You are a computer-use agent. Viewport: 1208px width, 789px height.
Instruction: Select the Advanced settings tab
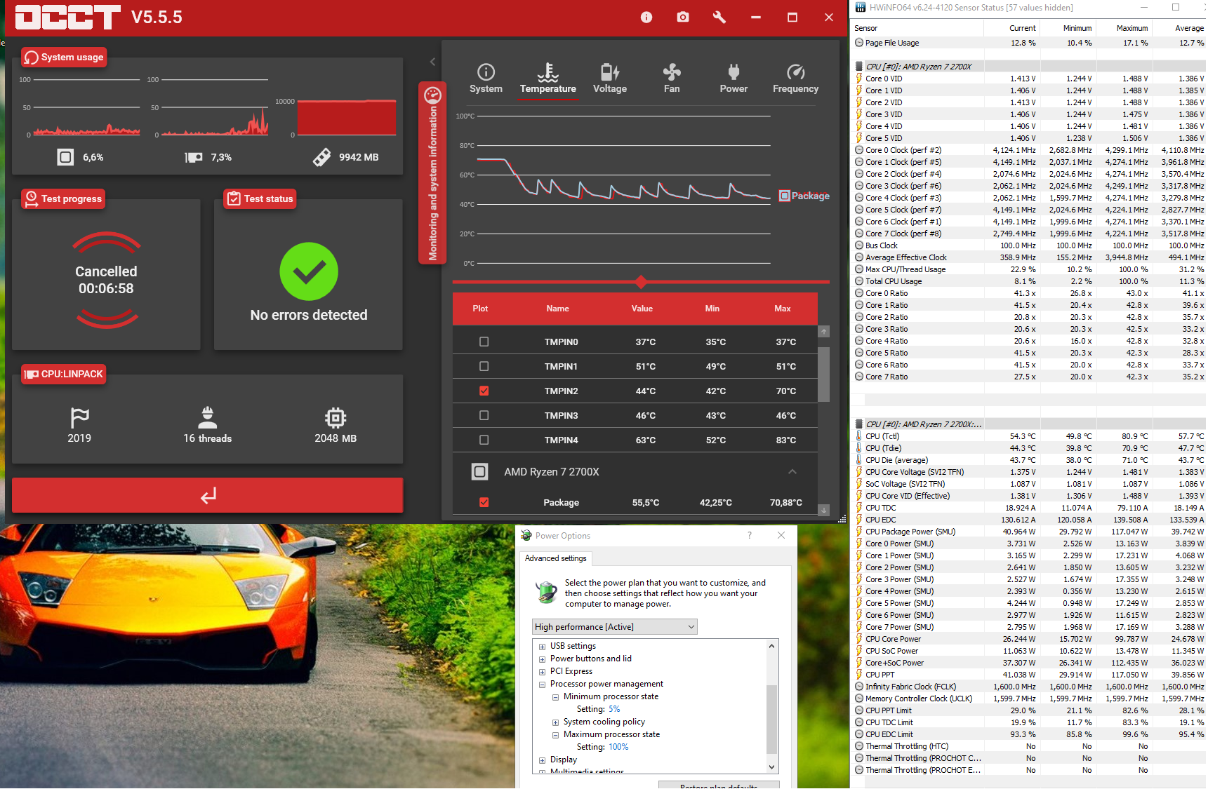pos(556,558)
